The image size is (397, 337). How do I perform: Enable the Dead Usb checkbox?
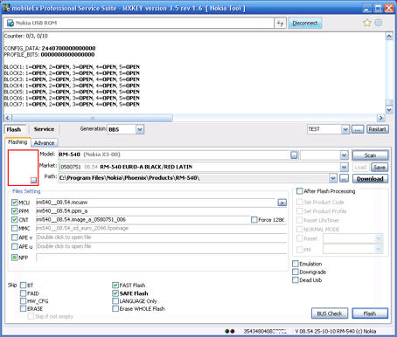click(296, 280)
